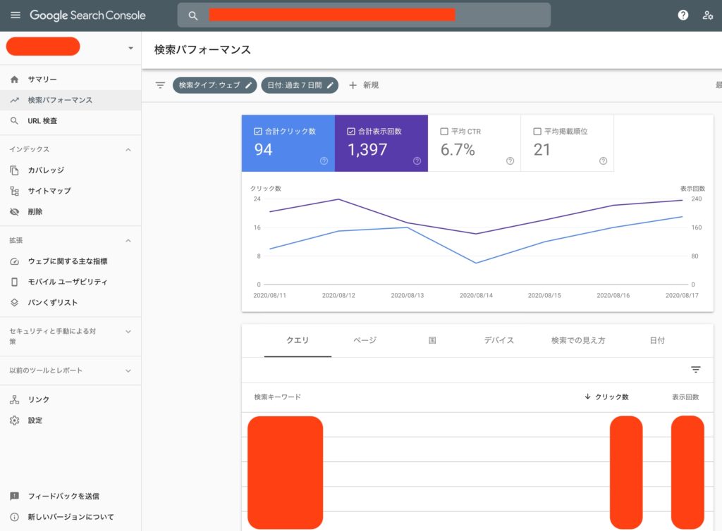The width and height of the screenshot is (722, 531).
Task: Click the info icon beside 新しいバージョンについて
Action: tap(14, 517)
